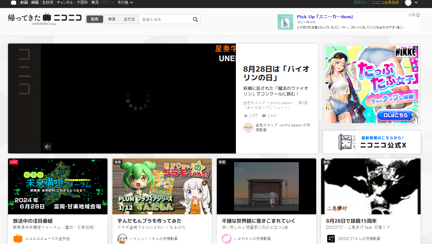Mute the featured video via speaker icon
Image resolution: width=432 pixels, height=244 pixels.
click(x=47, y=147)
